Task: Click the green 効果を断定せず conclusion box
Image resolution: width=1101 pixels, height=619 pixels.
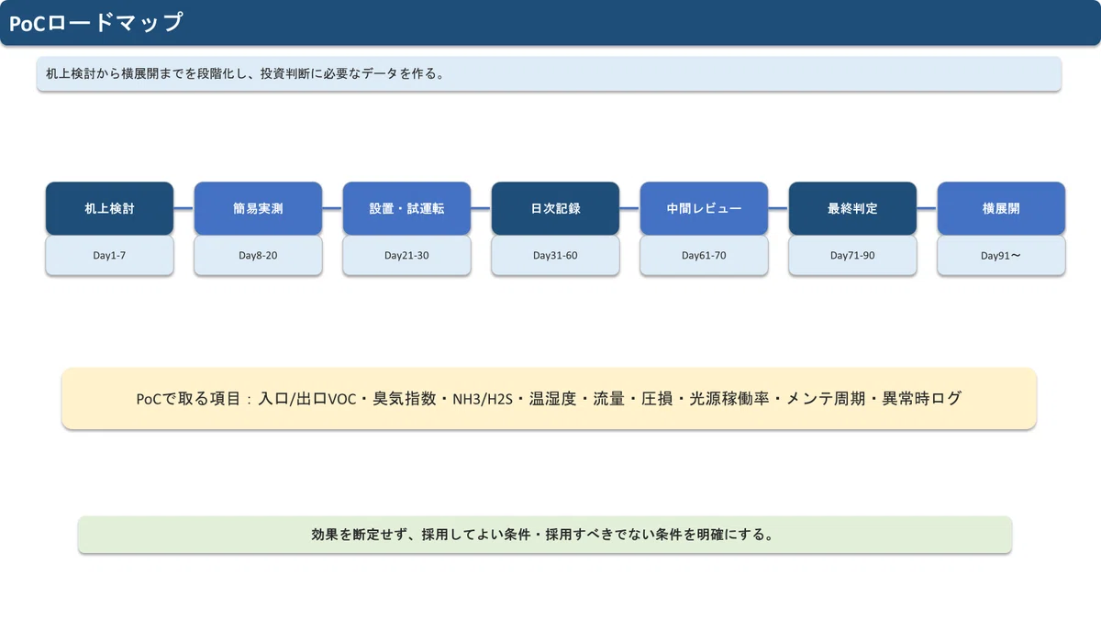Action: pyautogui.click(x=545, y=535)
